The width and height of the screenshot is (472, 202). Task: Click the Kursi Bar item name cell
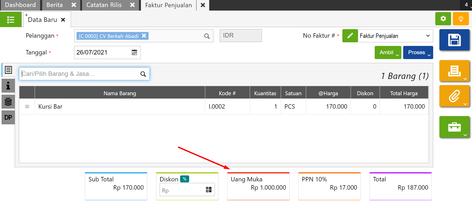120,107
